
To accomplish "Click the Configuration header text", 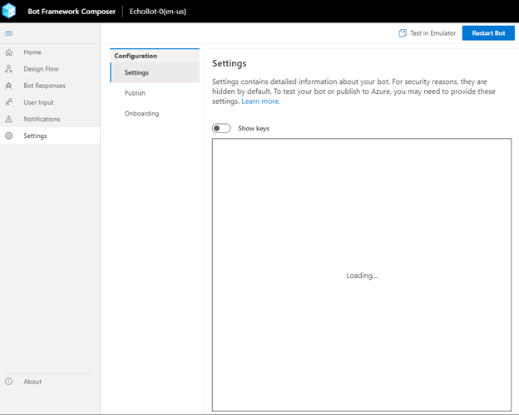I will (x=136, y=56).
